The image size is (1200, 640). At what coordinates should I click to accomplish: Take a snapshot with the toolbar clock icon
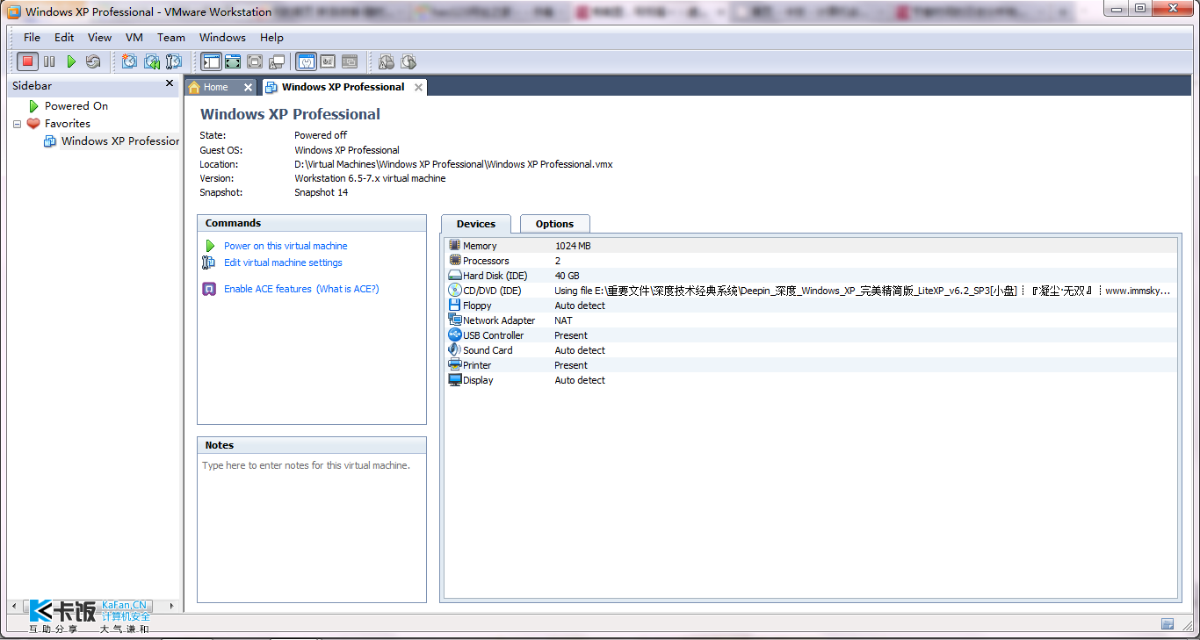130,61
